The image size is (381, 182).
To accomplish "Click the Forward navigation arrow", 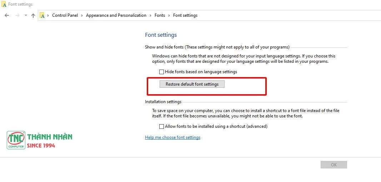I will click(x=17, y=15).
